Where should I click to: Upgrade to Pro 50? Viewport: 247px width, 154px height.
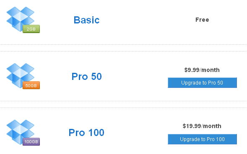pyautogui.click(x=202, y=83)
